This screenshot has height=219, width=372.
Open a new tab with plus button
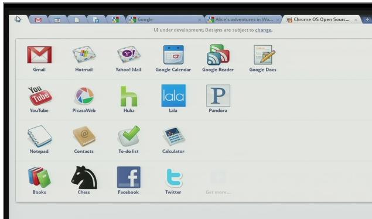[367, 20]
